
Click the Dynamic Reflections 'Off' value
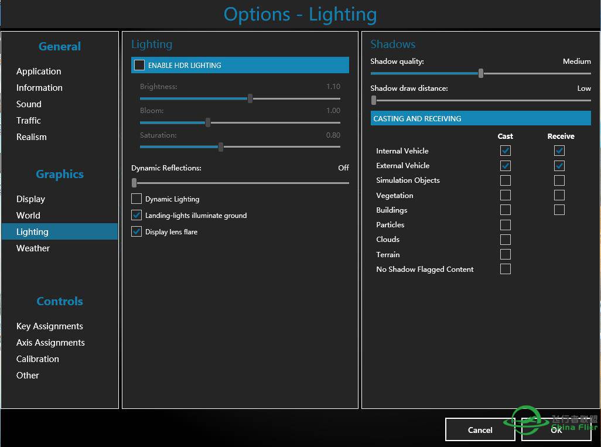(x=343, y=168)
